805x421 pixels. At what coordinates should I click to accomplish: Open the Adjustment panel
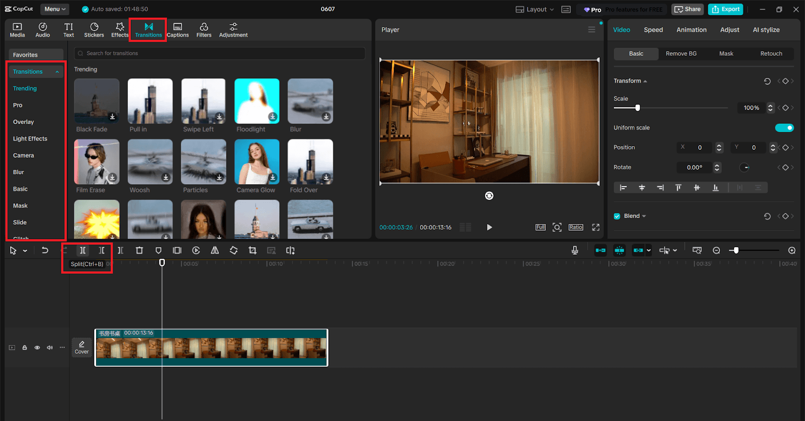(x=233, y=30)
